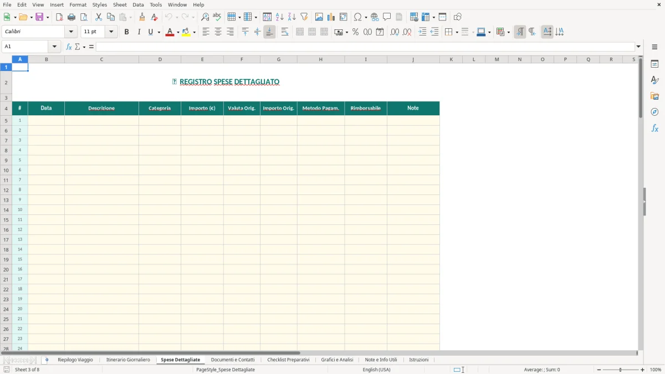Switch to Riepilogo Viaggio sheet tab

click(75, 360)
